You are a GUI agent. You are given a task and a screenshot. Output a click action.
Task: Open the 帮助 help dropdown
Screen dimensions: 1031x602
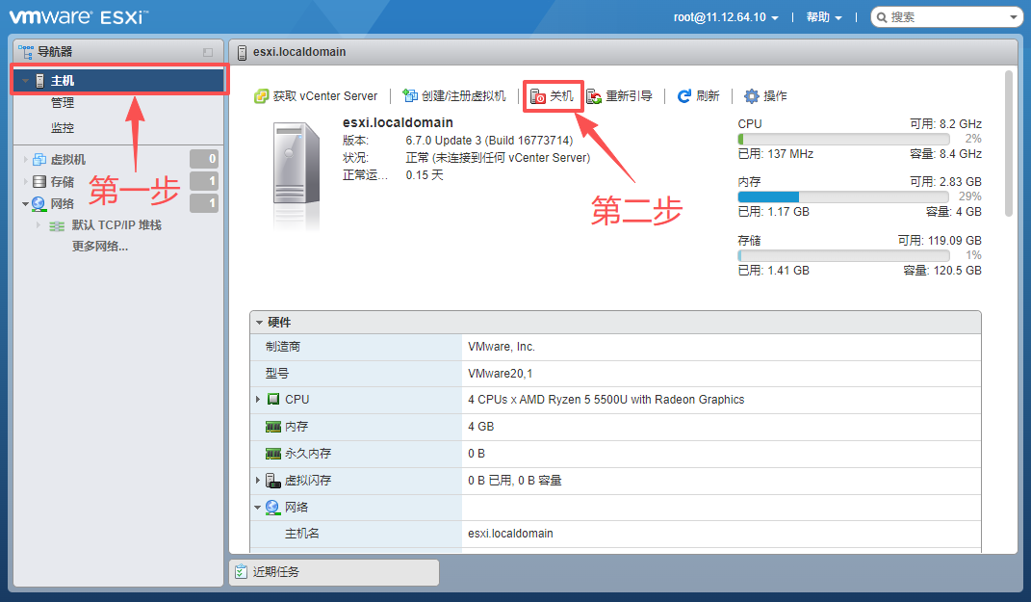point(824,17)
